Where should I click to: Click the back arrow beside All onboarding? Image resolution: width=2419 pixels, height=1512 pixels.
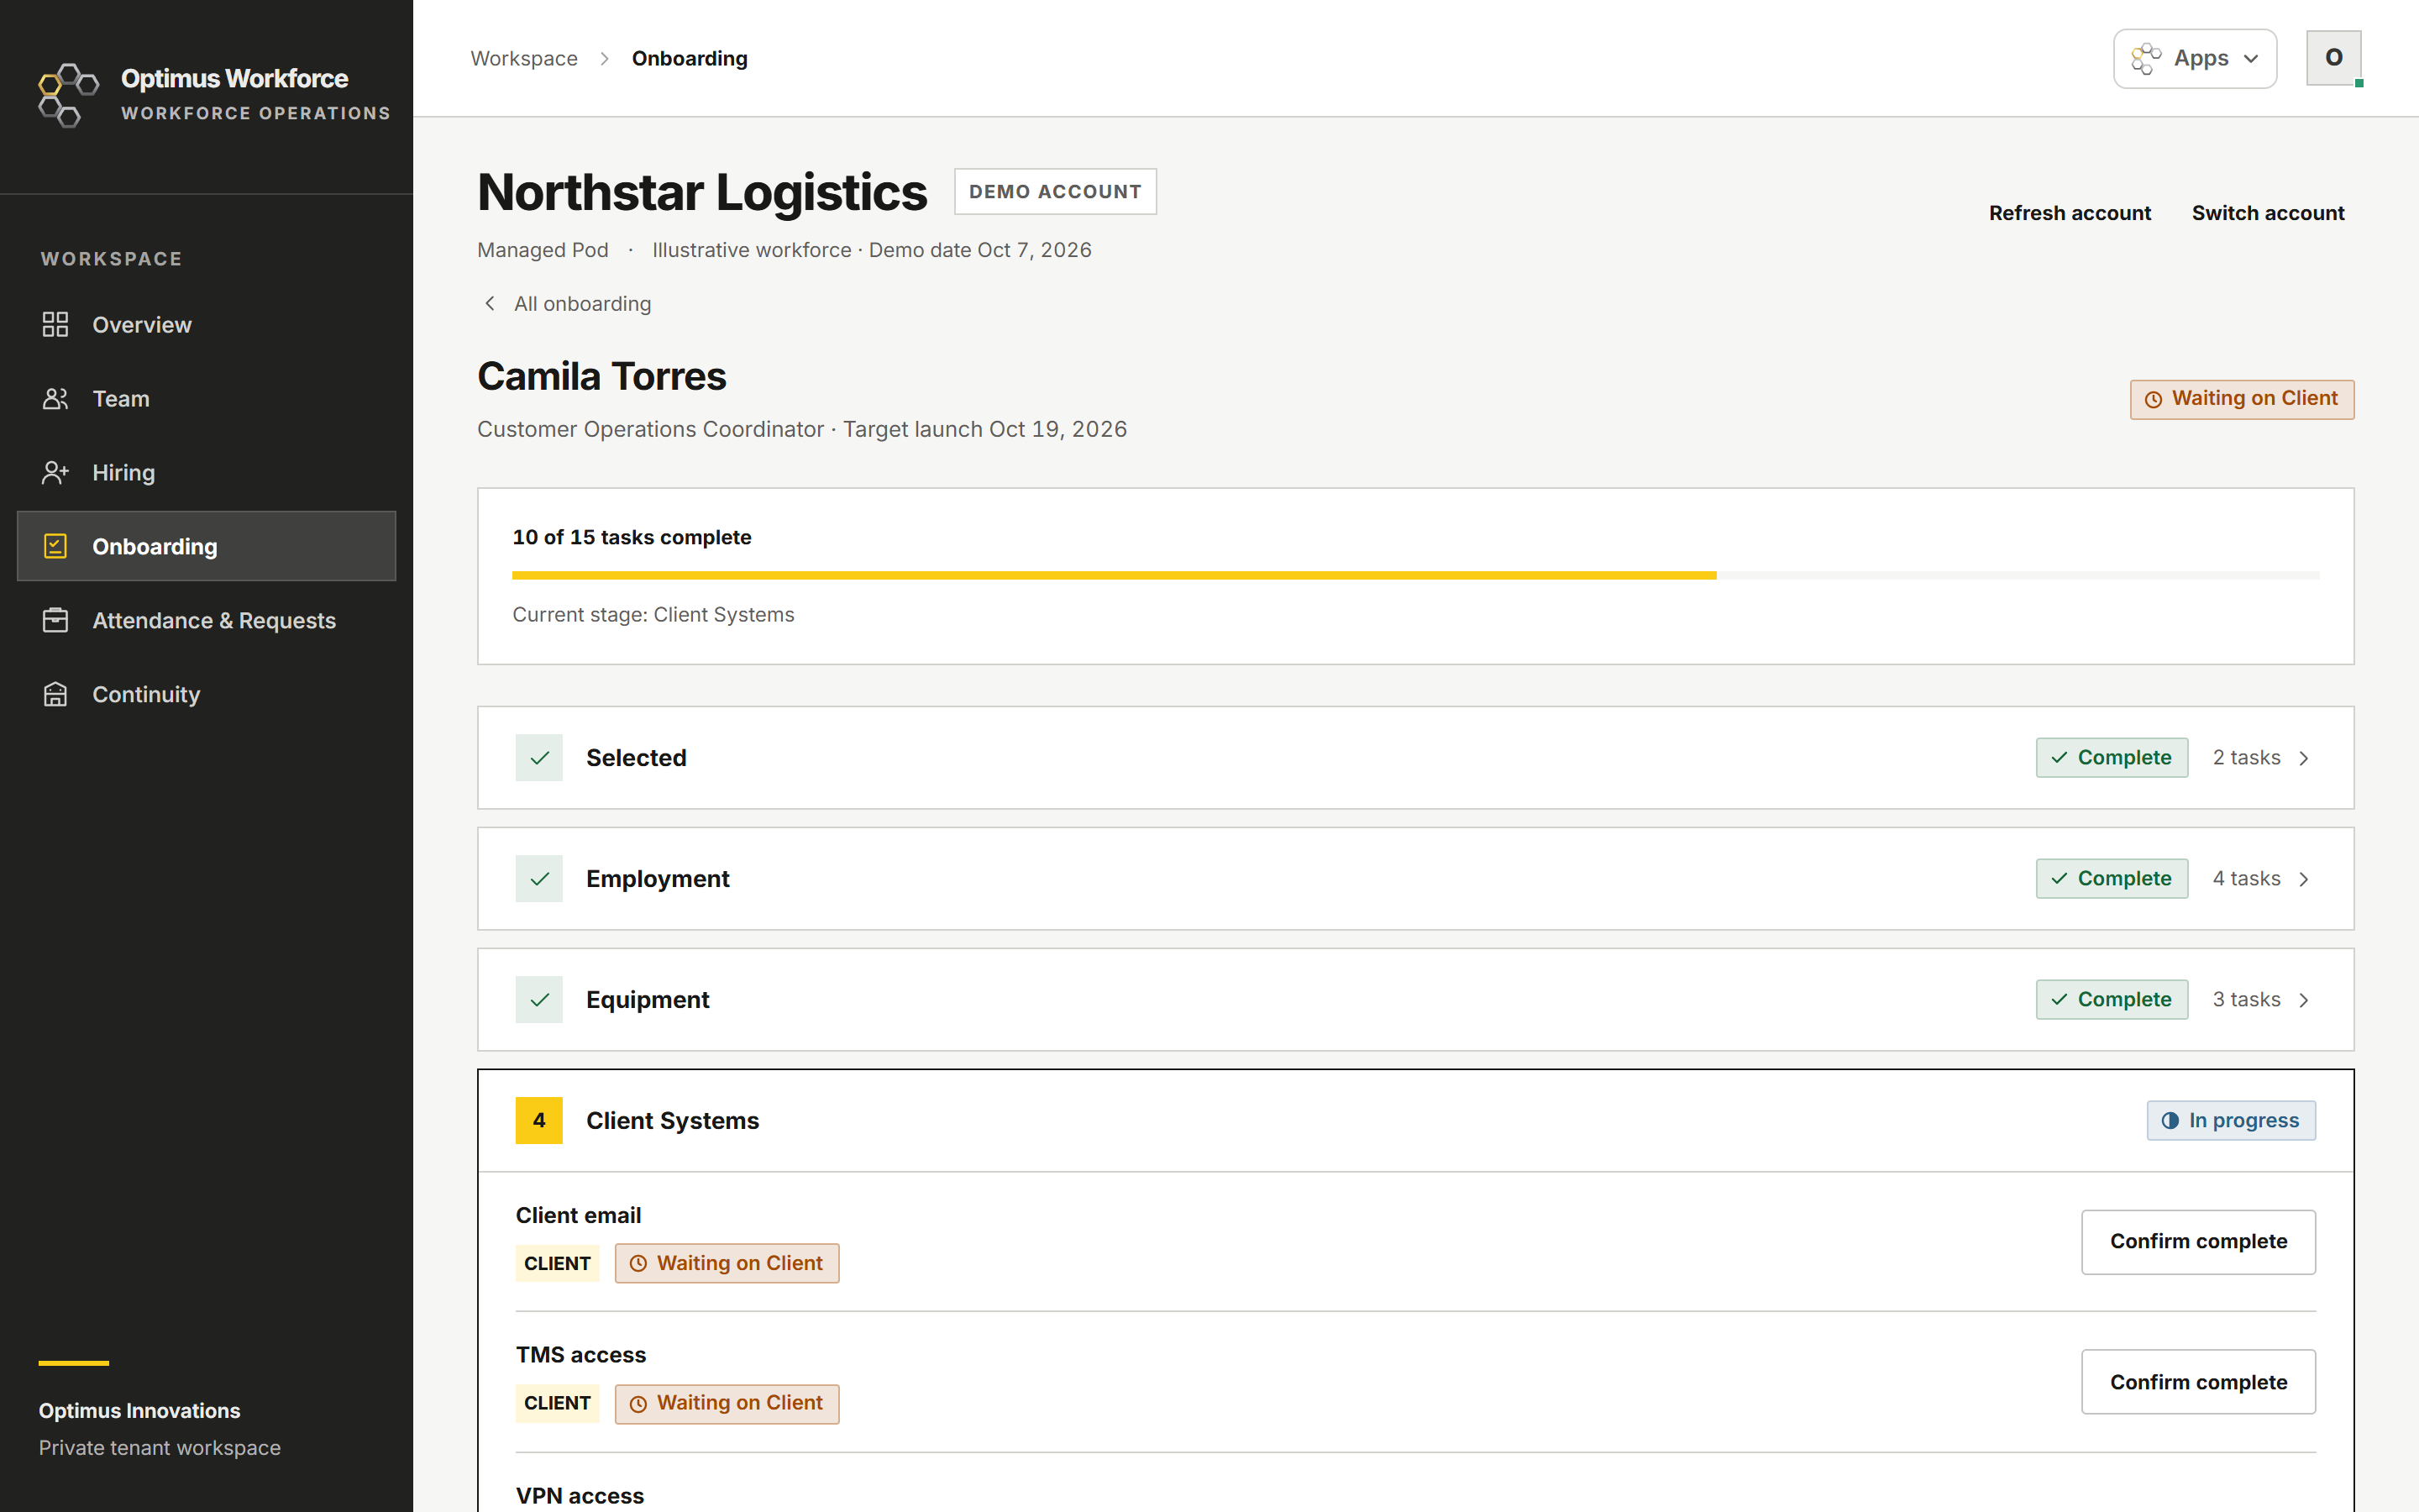pos(490,304)
